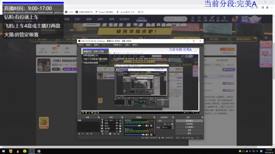Viewport: 275px width, 154px height.
Task: Open client download icon in website header
Action: (211, 19)
